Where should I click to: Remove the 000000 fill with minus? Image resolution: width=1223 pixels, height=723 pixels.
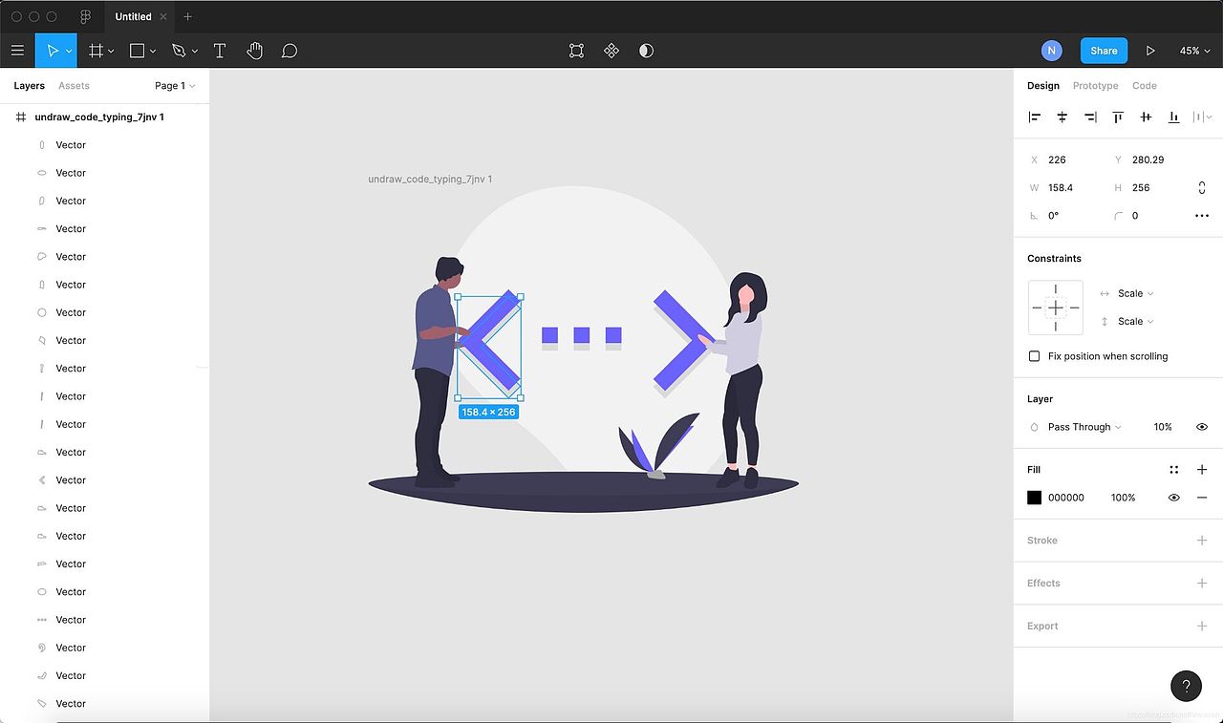click(1202, 498)
